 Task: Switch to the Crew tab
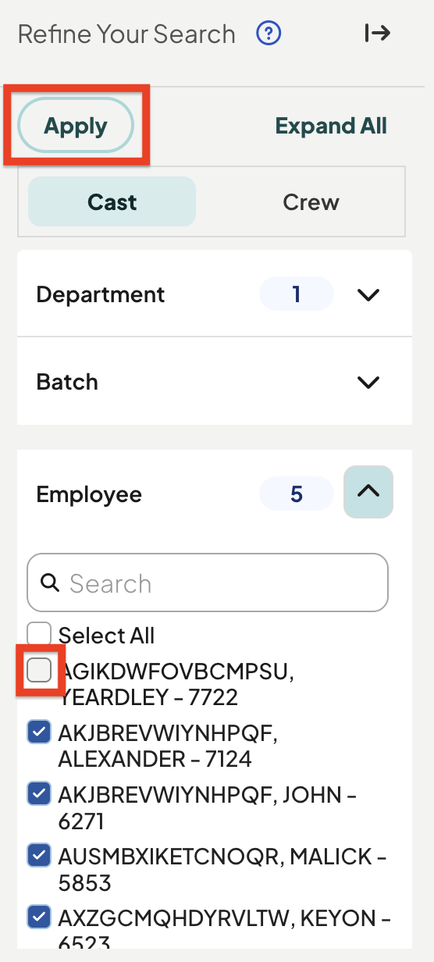(x=311, y=201)
